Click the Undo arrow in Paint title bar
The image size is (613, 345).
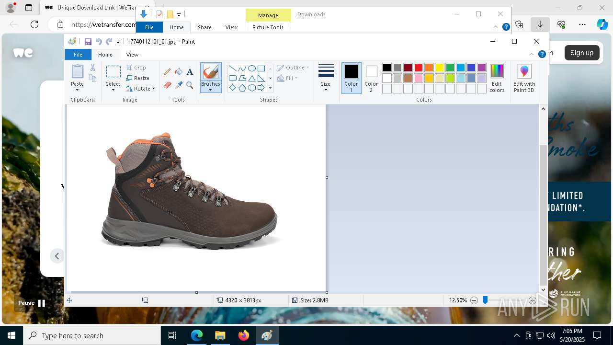[x=99, y=42]
